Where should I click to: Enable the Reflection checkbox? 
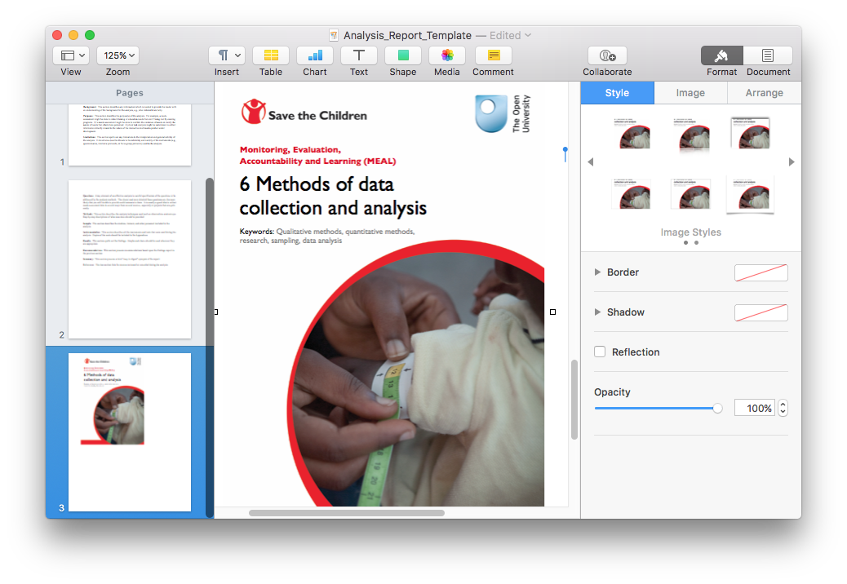coord(600,352)
